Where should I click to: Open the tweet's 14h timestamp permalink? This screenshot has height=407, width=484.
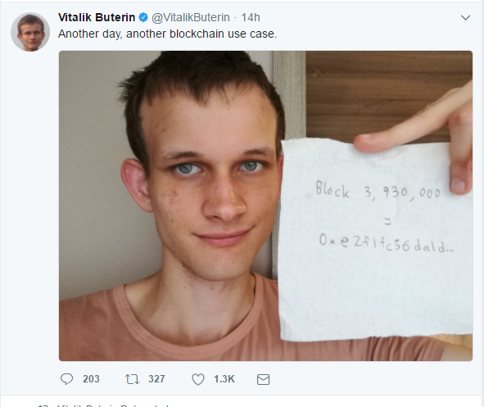tap(251, 17)
